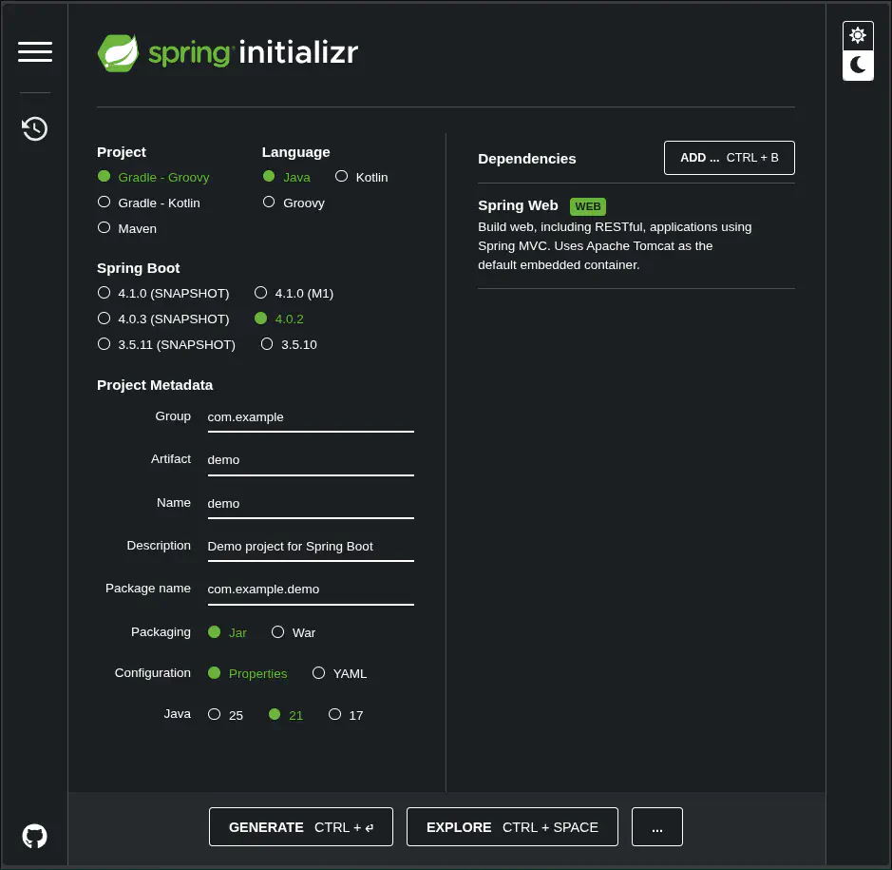
Task: Select Spring Boot 4.1.0 (M1)
Action: (x=294, y=293)
